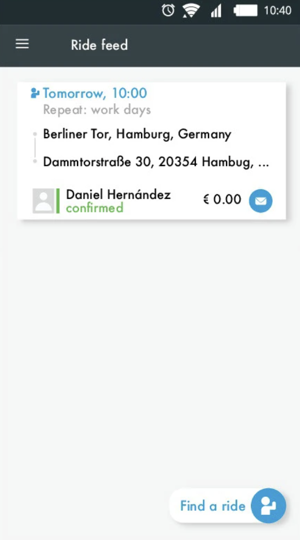Tap the cellular signal strength icon

point(216,11)
